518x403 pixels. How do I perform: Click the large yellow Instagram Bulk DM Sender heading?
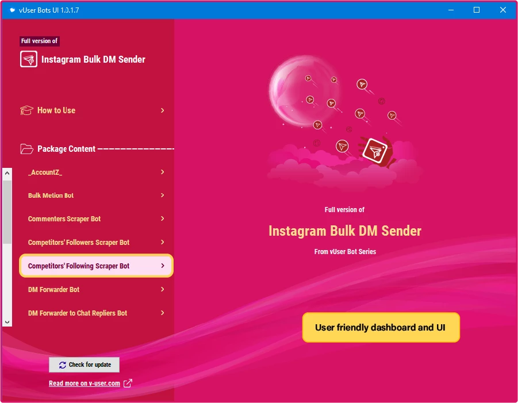pyautogui.click(x=345, y=231)
